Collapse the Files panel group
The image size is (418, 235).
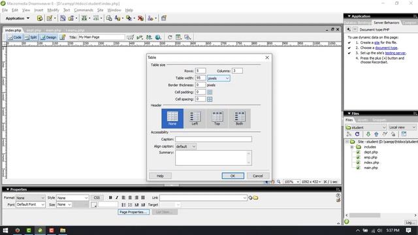(349, 114)
